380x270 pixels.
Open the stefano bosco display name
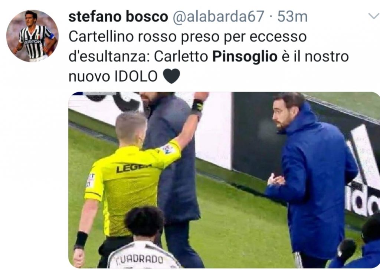pyautogui.click(x=118, y=16)
